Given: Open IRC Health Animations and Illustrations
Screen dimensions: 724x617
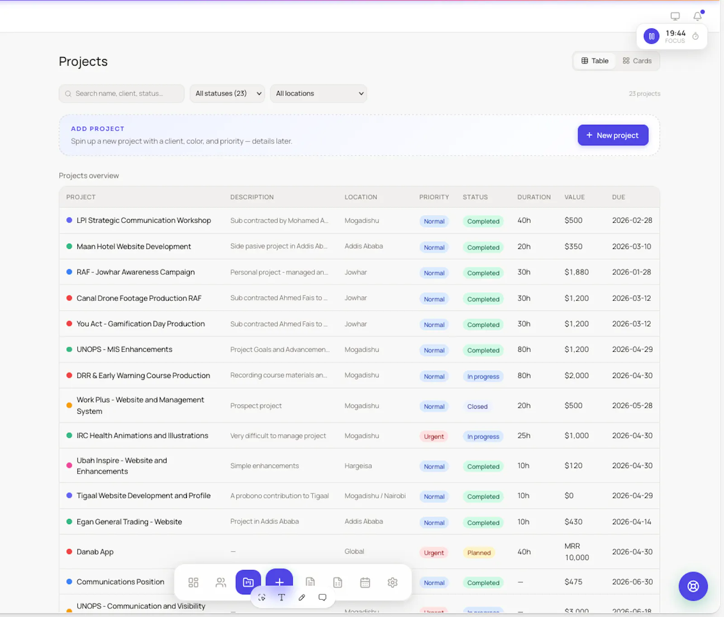Looking at the screenshot, I should 142,435.
